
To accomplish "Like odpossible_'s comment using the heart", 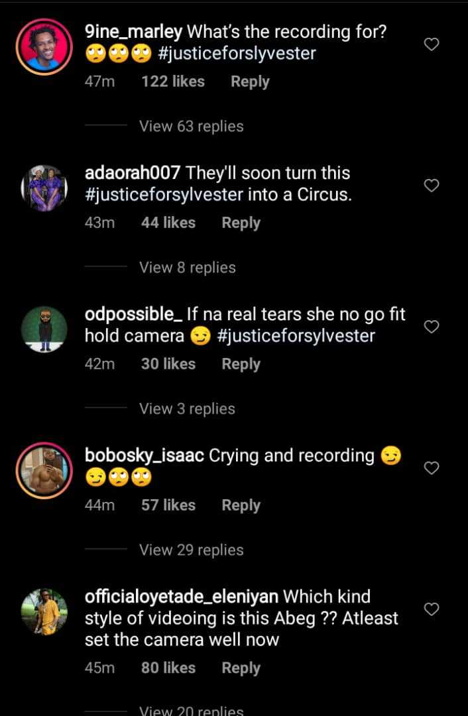I will click(x=432, y=327).
